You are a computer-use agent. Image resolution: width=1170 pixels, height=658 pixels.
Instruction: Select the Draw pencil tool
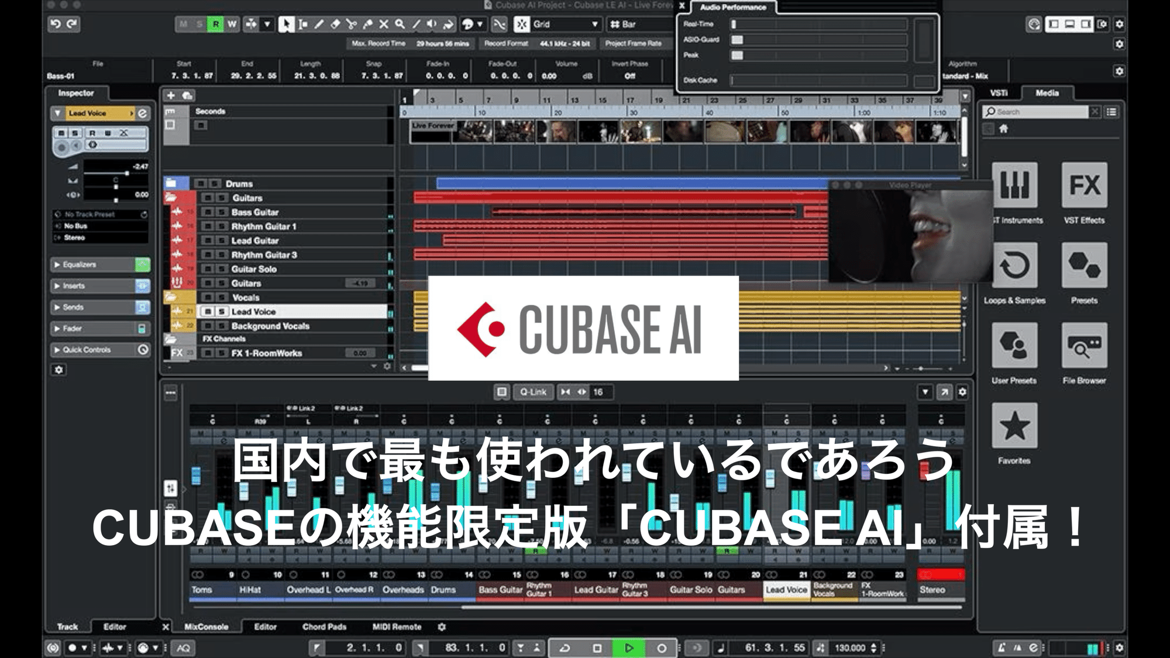click(319, 24)
